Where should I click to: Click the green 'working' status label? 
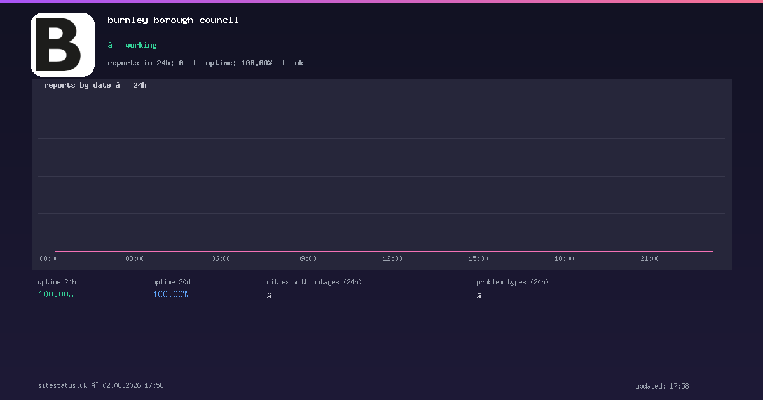(141, 45)
